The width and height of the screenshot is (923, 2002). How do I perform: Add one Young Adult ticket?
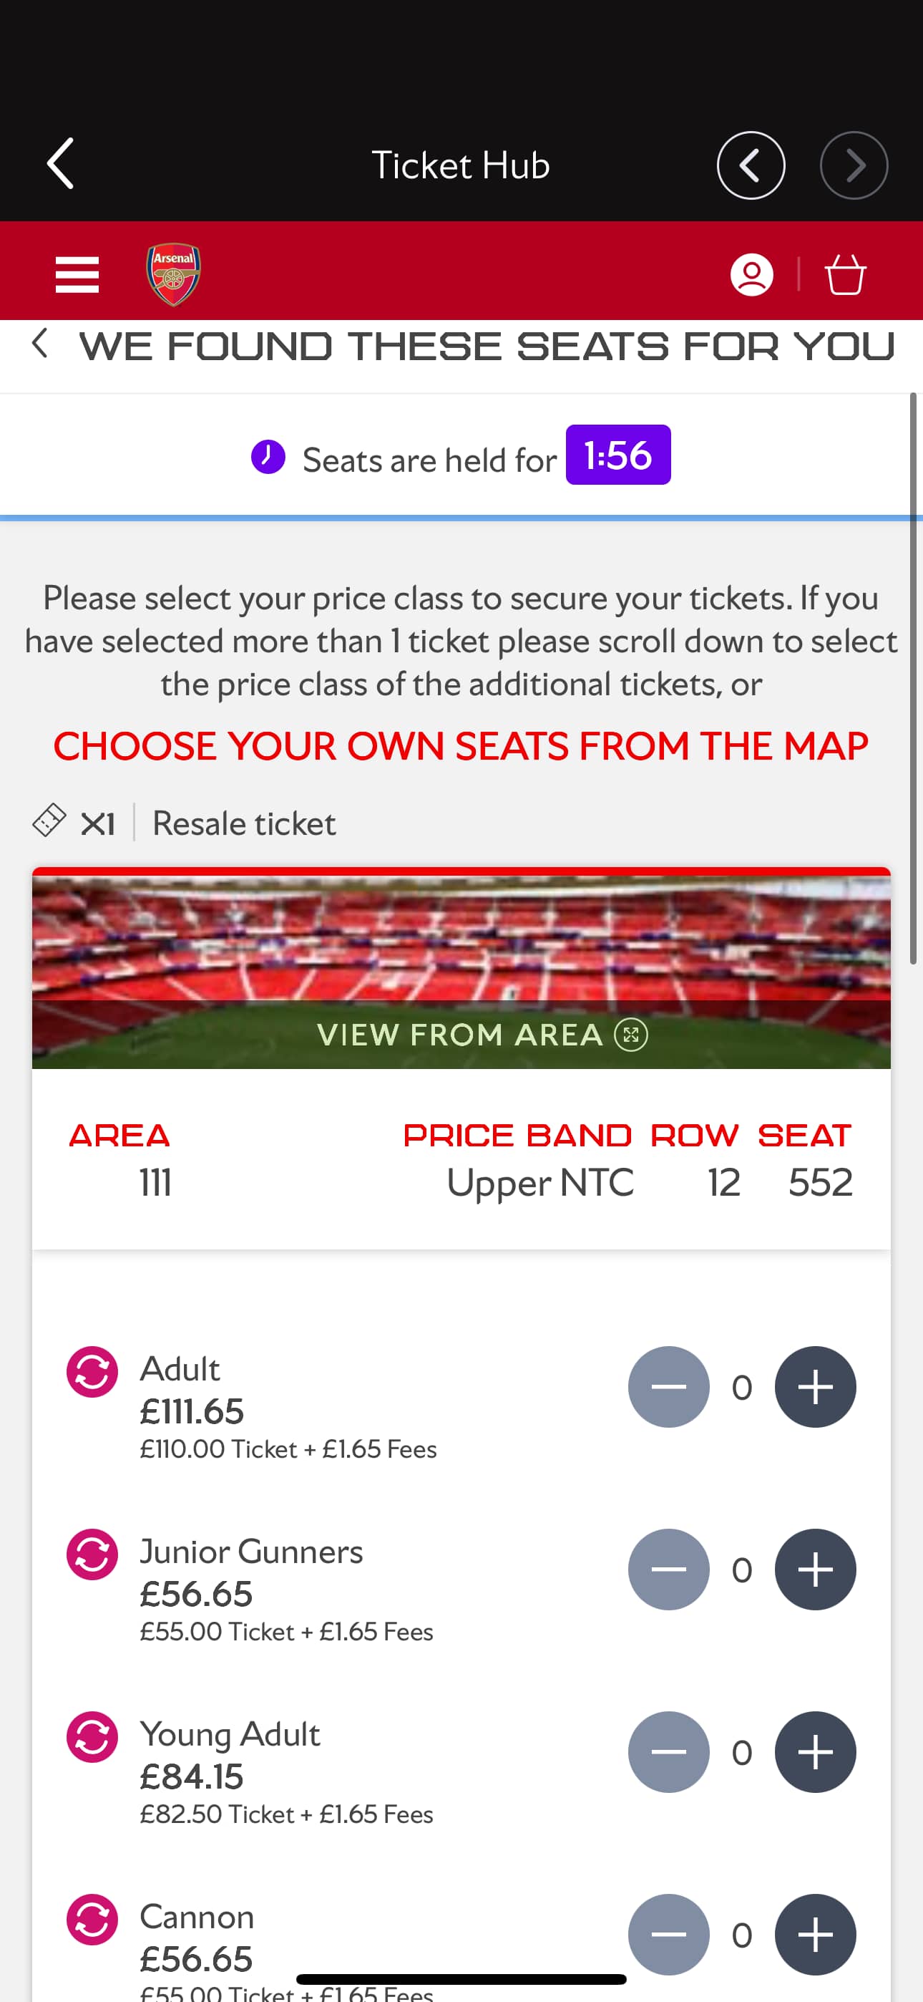[815, 1753]
